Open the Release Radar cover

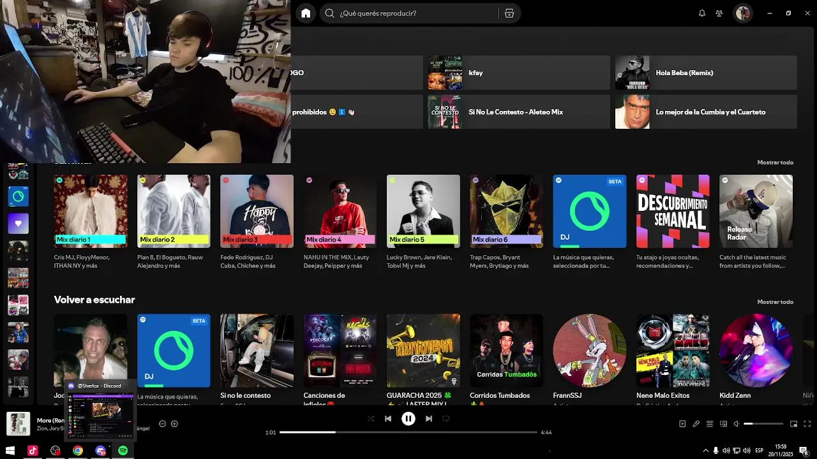[756, 211]
